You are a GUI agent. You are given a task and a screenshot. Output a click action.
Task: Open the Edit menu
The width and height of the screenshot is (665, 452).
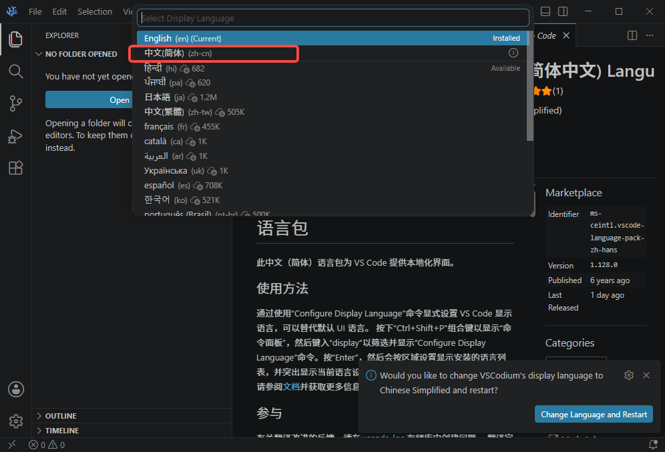click(x=59, y=11)
